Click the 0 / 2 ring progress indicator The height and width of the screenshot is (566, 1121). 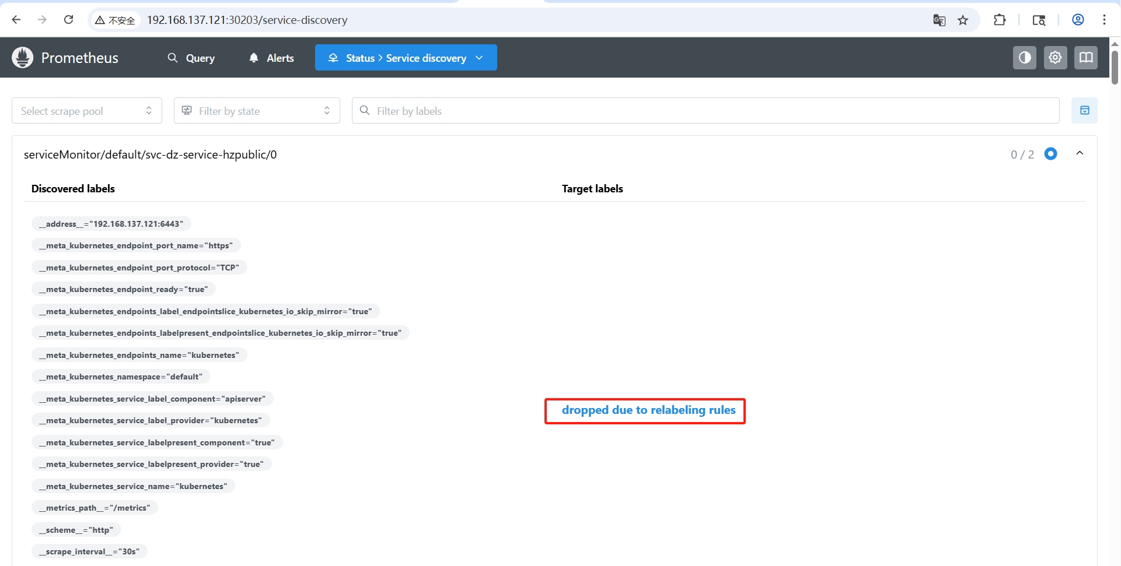click(1050, 154)
